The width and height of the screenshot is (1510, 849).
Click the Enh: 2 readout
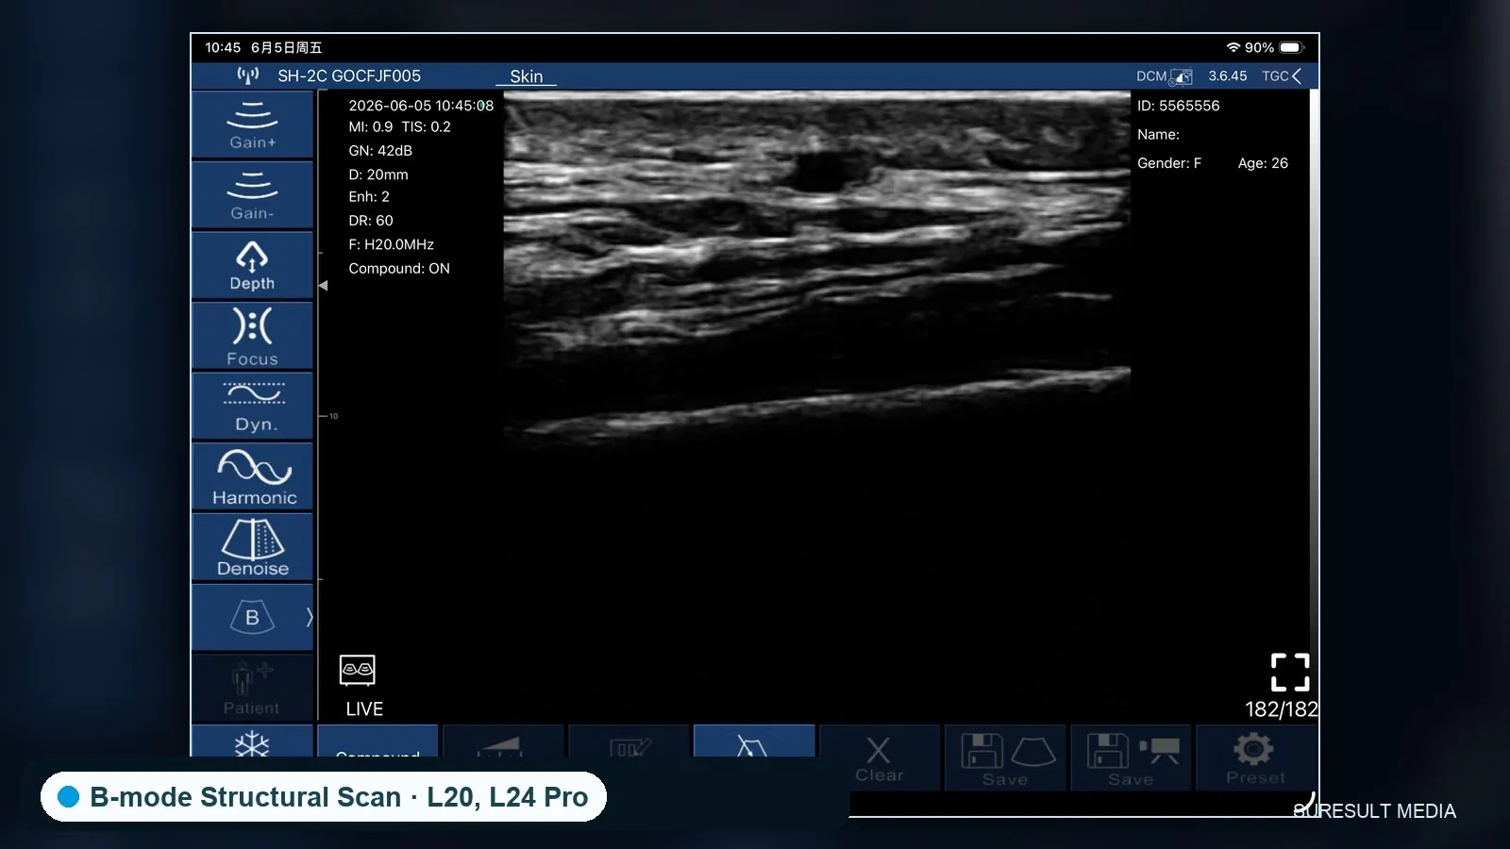369,197
